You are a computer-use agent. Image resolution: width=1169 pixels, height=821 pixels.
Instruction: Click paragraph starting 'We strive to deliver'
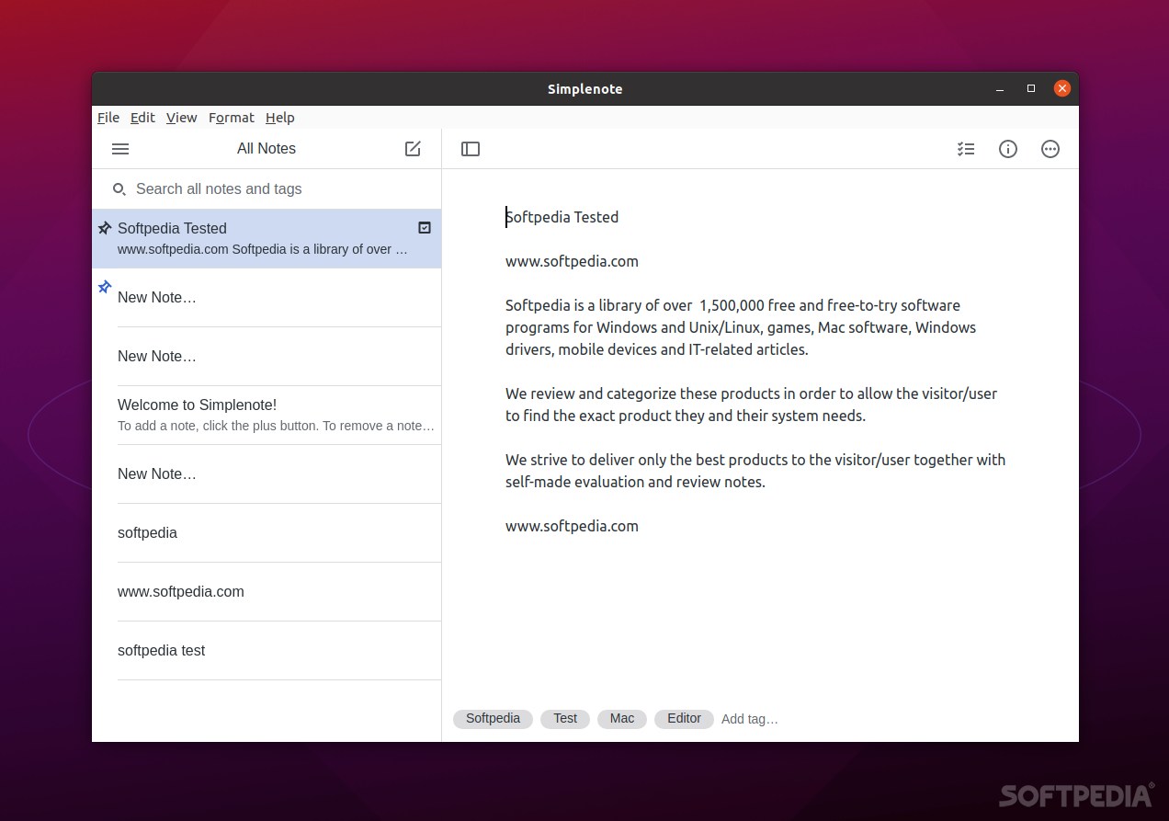pos(755,471)
